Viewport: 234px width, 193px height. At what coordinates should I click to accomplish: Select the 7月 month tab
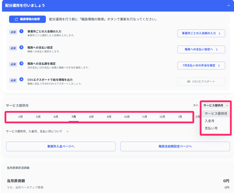tap(74, 117)
